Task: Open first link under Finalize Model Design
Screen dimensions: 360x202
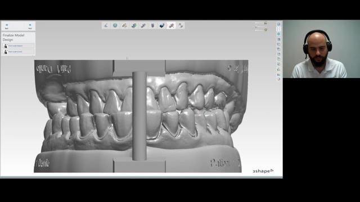Action: 19,46
